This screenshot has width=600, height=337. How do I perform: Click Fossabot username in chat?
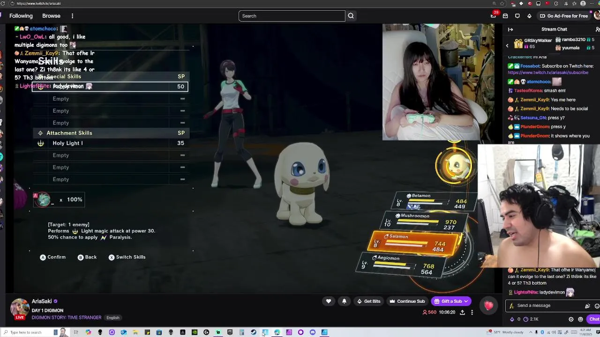531,66
